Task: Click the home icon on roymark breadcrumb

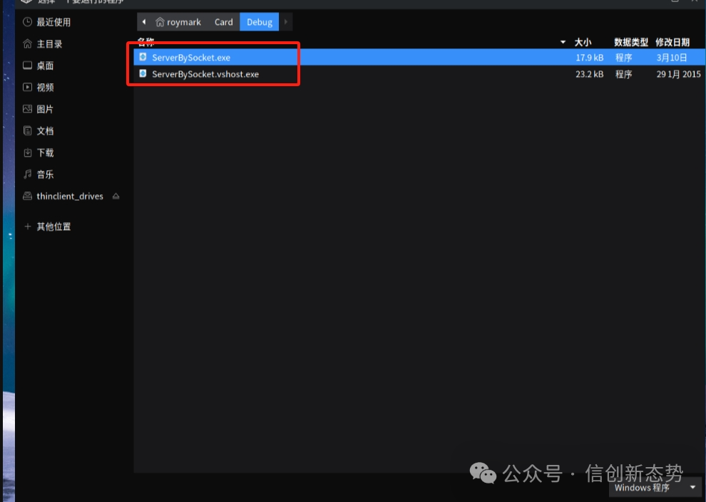Action: [x=160, y=22]
